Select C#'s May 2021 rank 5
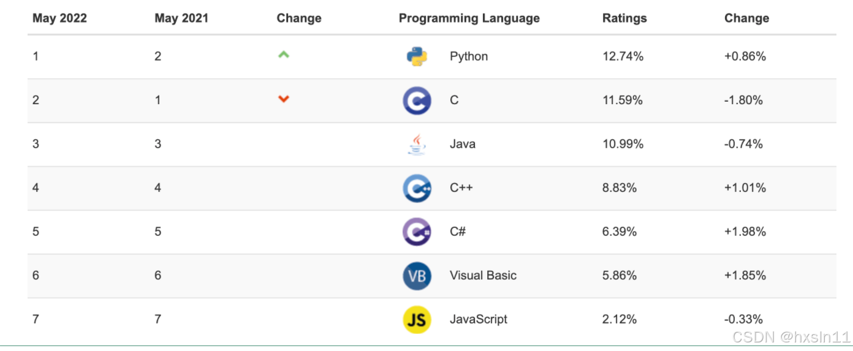 [158, 232]
